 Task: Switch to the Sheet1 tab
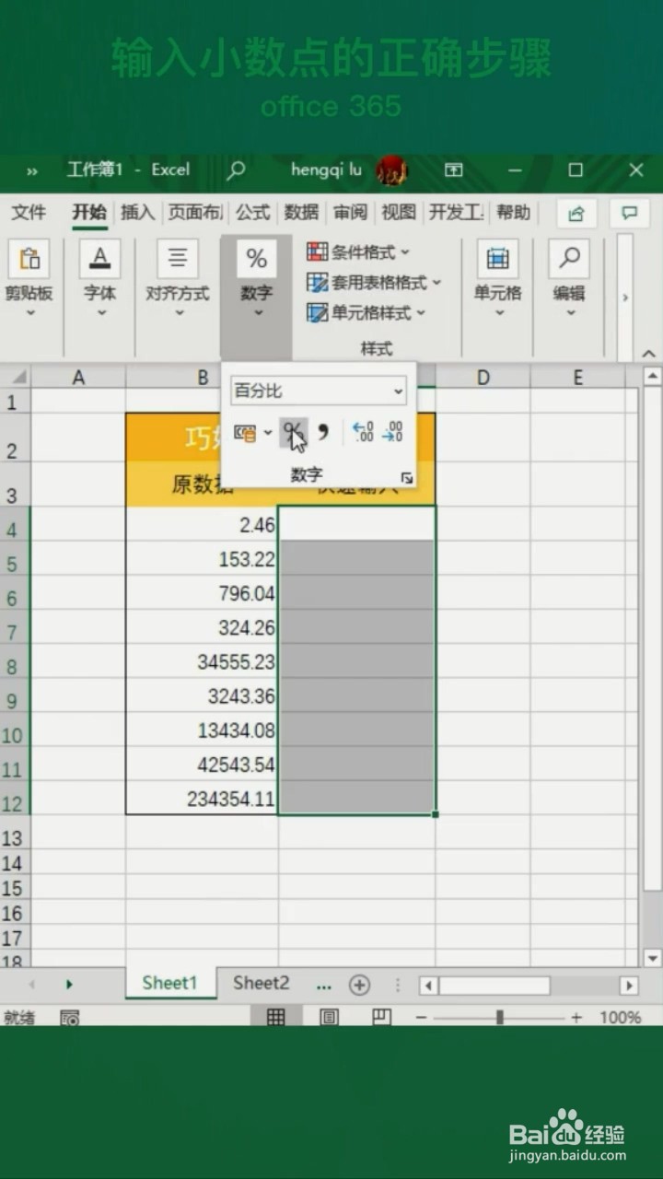coord(170,983)
